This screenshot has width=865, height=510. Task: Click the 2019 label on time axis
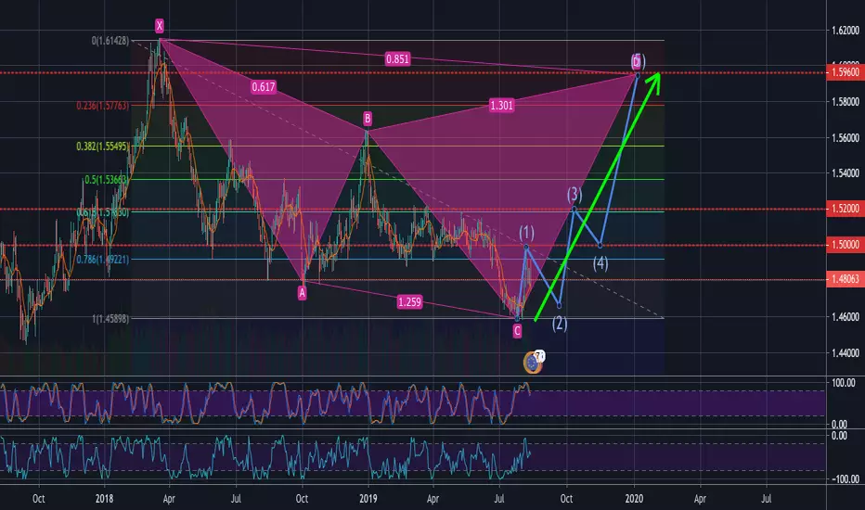368,499
